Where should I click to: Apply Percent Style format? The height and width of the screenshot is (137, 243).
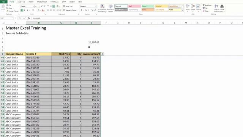tap(86, 10)
